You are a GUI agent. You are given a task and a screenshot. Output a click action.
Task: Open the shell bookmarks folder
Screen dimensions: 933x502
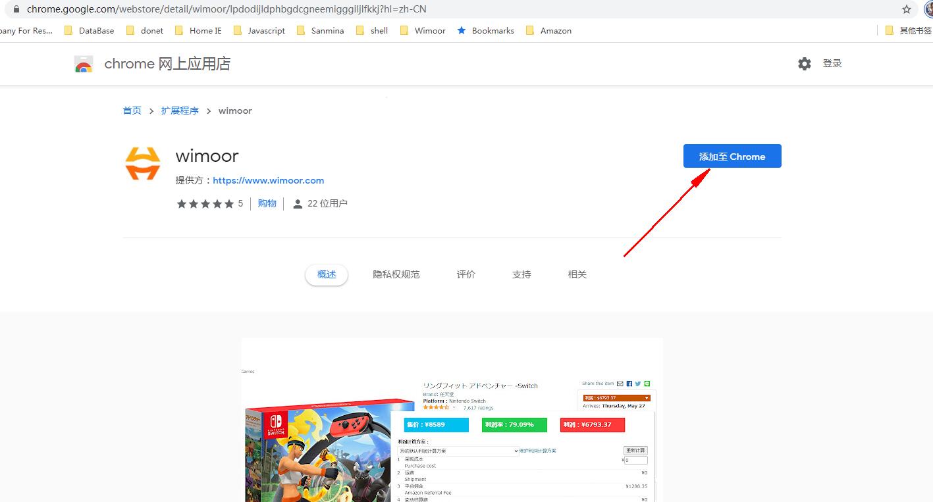coord(372,30)
